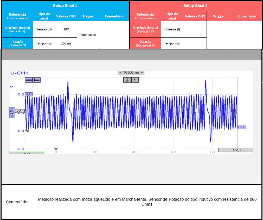Click the Automático trigger cell

(88, 35)
